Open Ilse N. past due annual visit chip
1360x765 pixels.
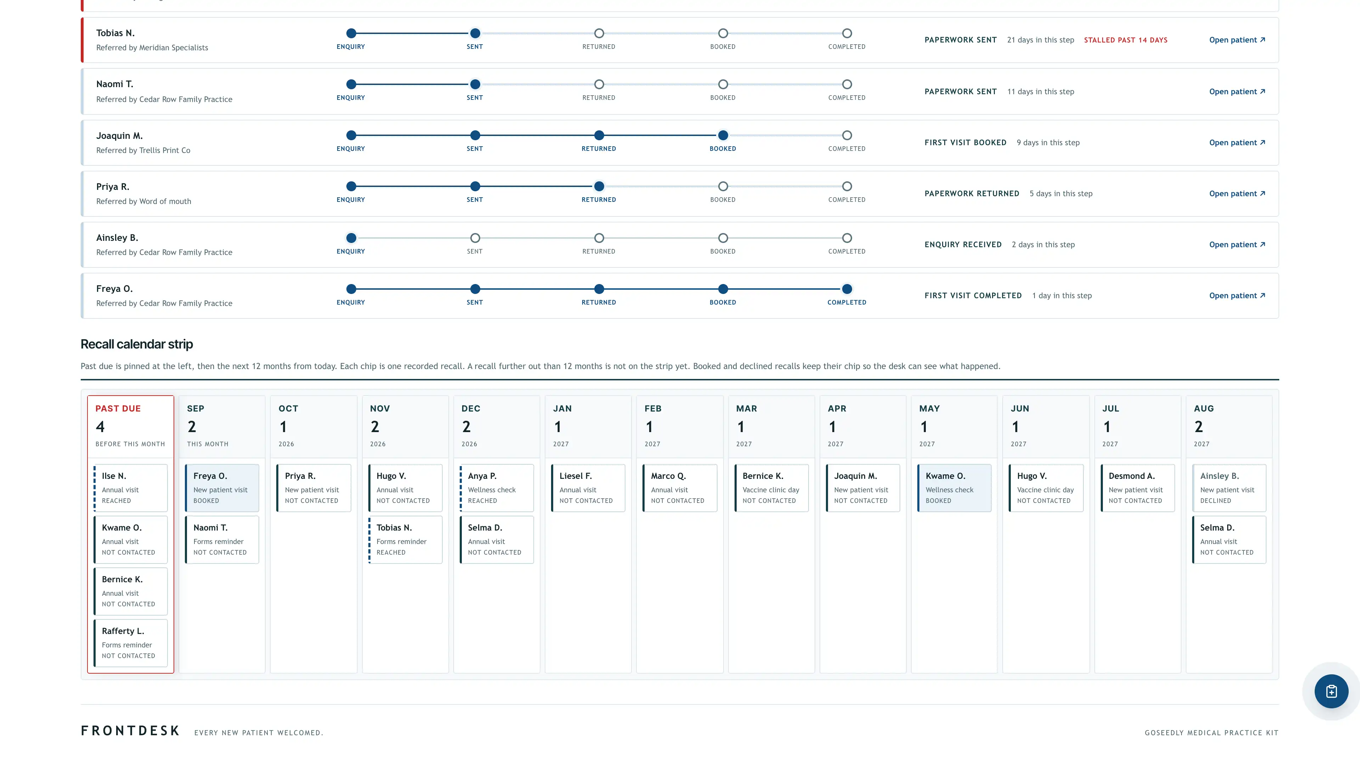click(130, 488)
